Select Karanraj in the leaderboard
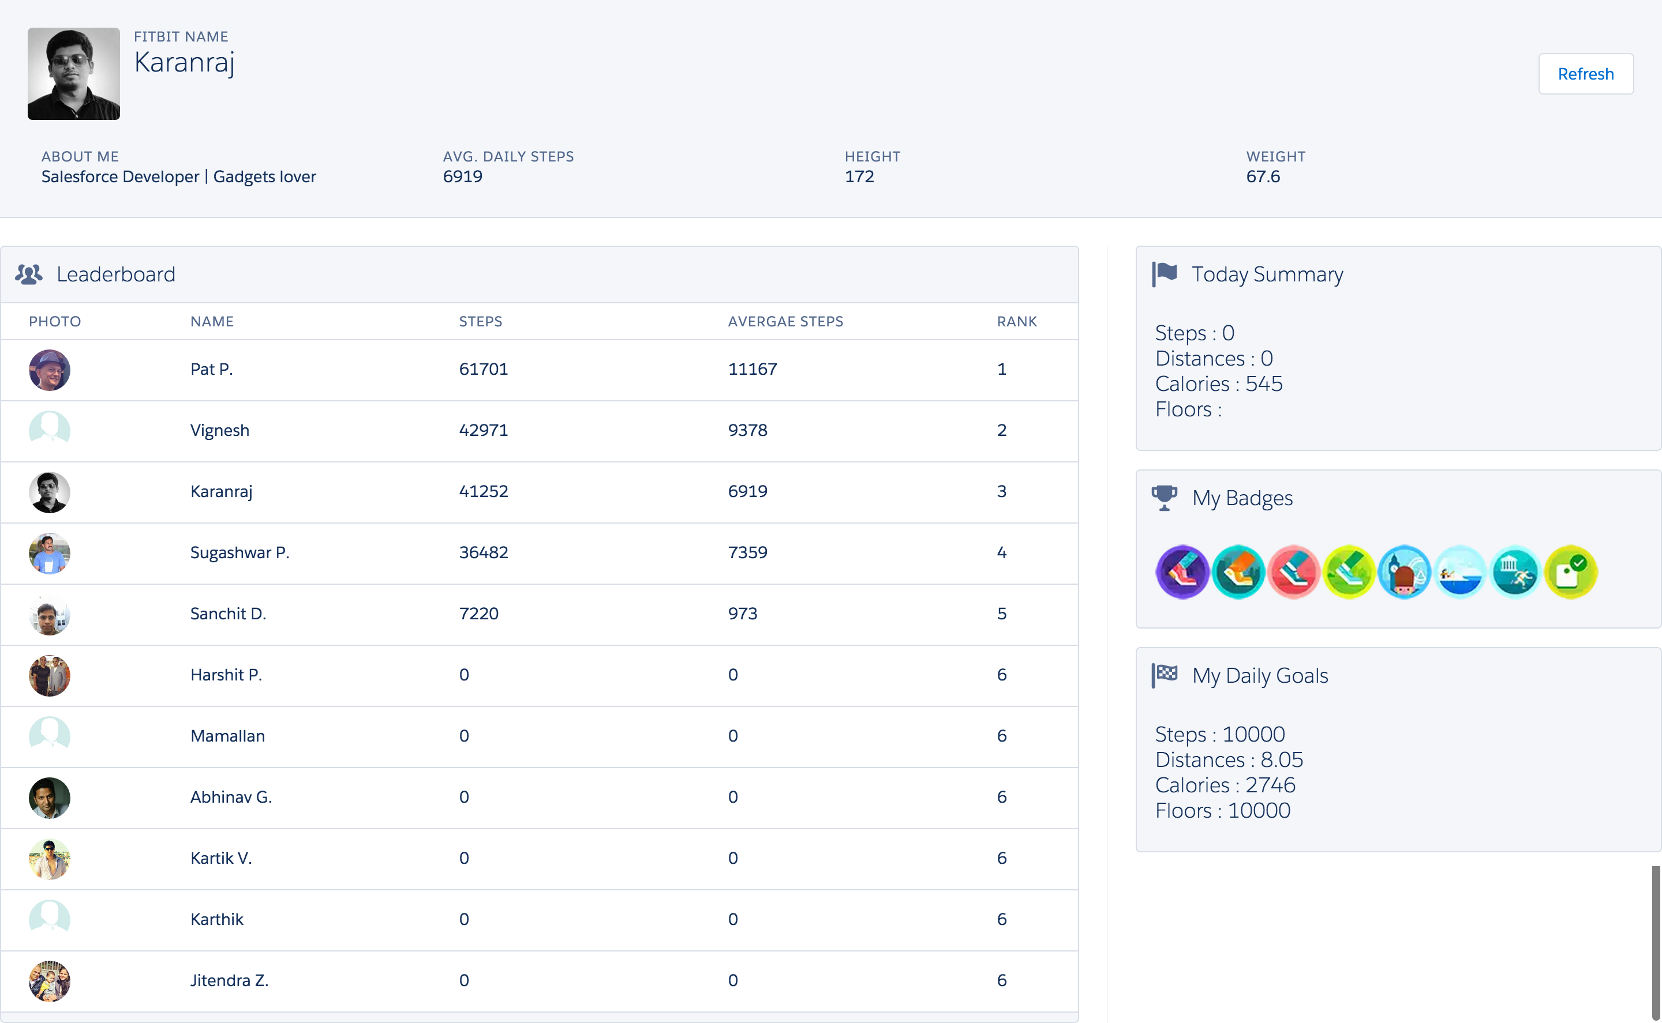The image size is (1662, 1023). pos(222,492)
